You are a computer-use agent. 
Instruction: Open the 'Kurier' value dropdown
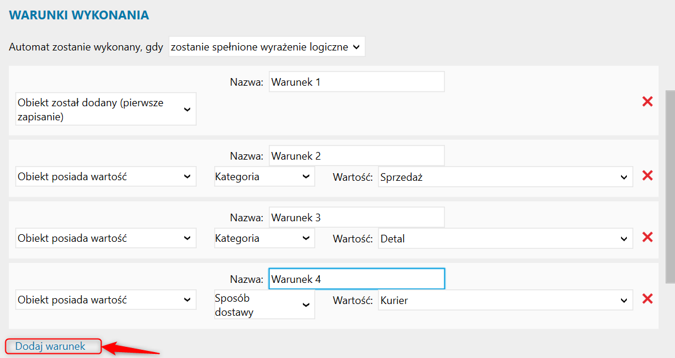(x=505, y=300)
